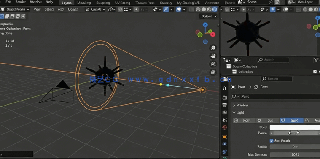Click the Collection row in outliner
This screenshot has height=159, width=320.
coord(245,72)
